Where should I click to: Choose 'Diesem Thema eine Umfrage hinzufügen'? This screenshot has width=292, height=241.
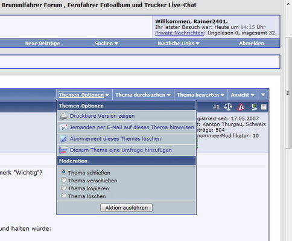coord(121,150)
